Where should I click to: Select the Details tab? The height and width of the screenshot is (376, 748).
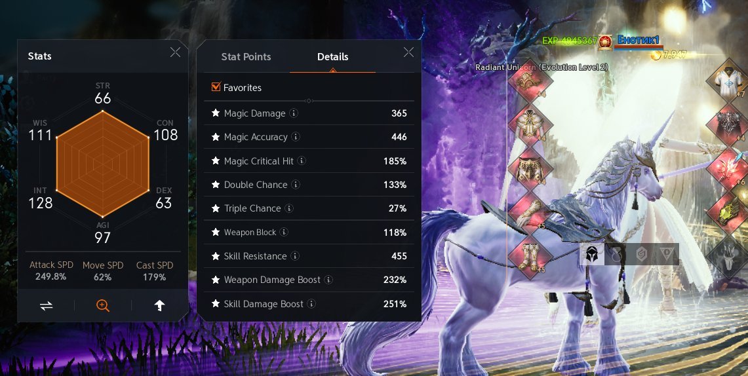[x=332, y=57]
